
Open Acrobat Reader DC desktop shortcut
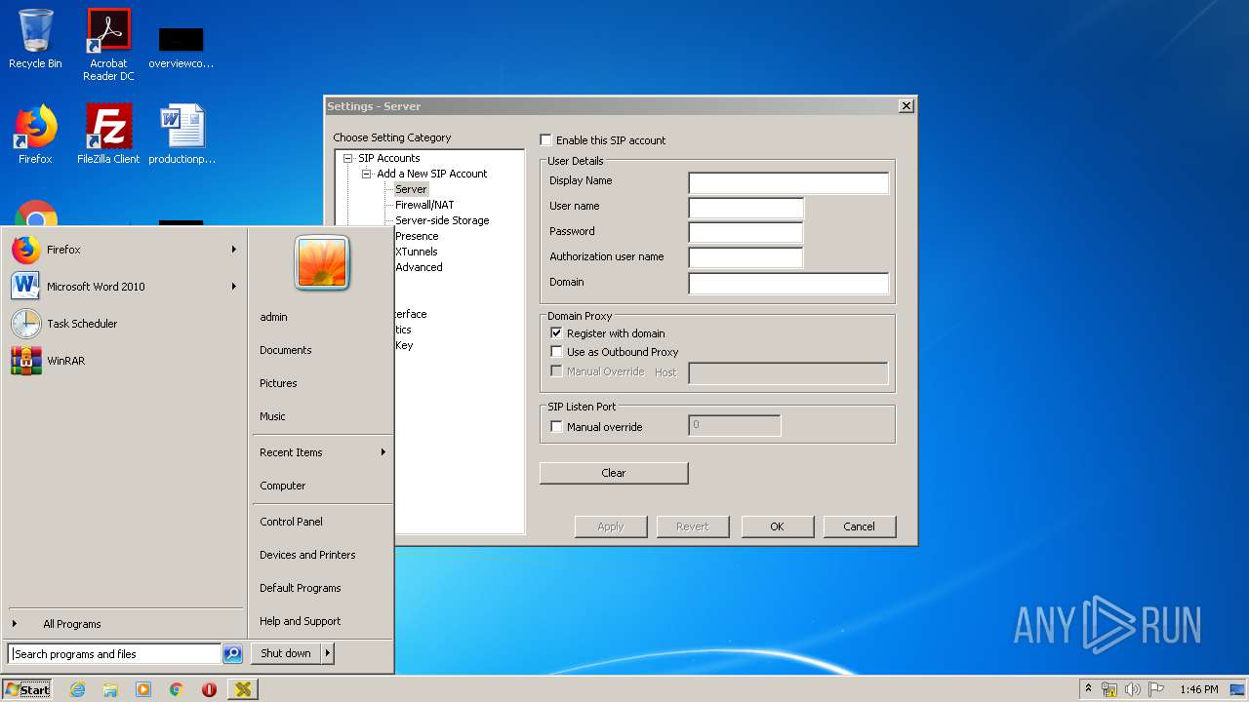(108, 45)
